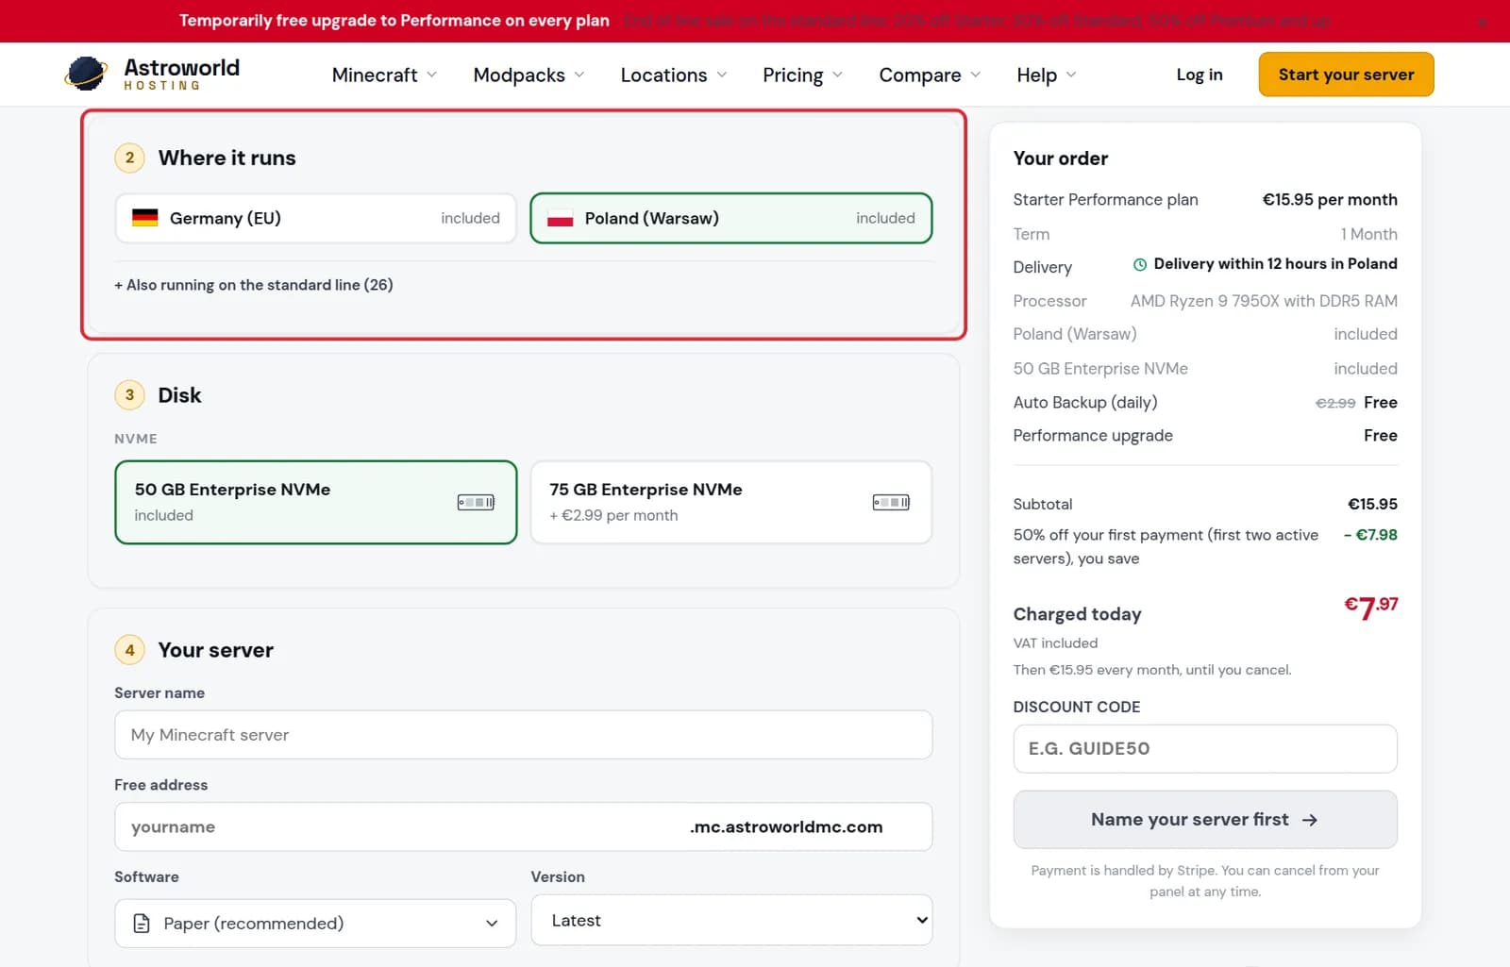1510x967 pixels.
Task: Click the Charged today €7.97 amount
Action: (1371, 607)
